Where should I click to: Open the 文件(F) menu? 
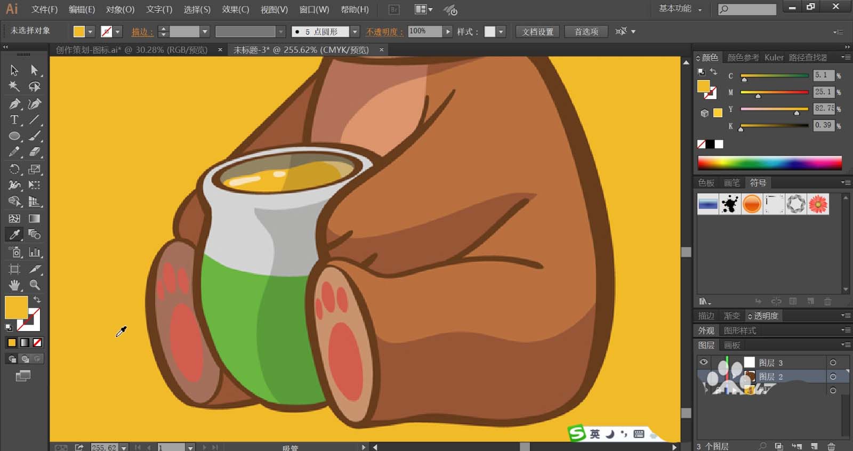click(44, 10)
